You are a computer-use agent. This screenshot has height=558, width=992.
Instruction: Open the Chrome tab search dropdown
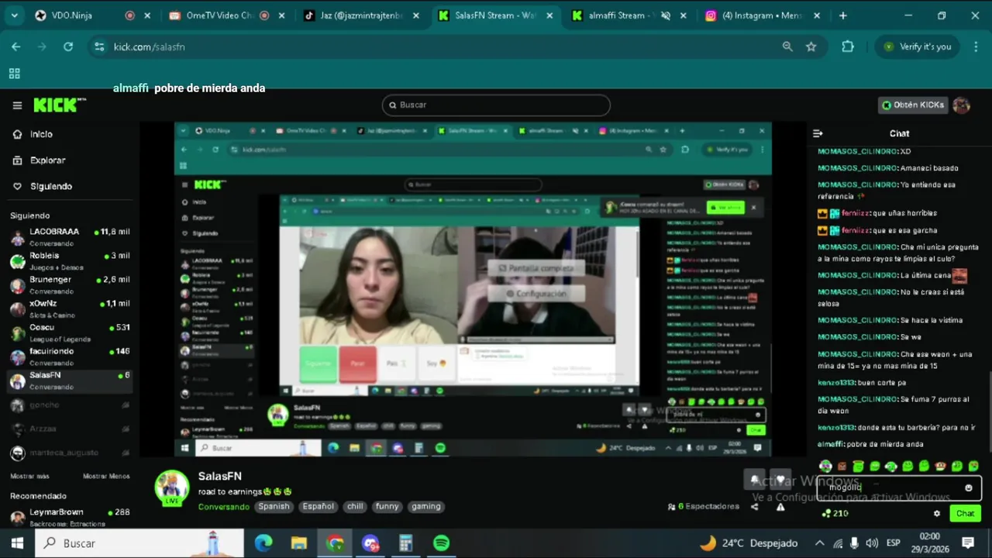pos(15,15)
